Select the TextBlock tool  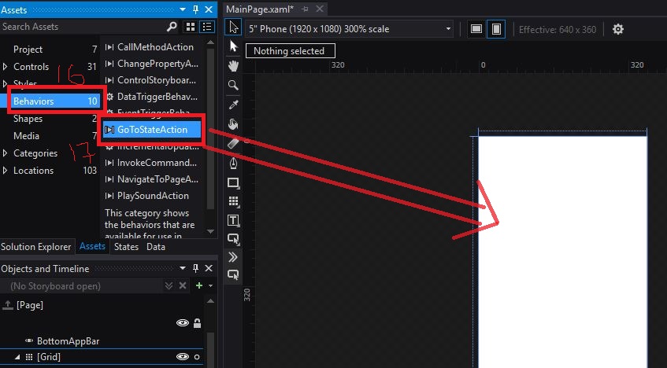pos(233,220)
